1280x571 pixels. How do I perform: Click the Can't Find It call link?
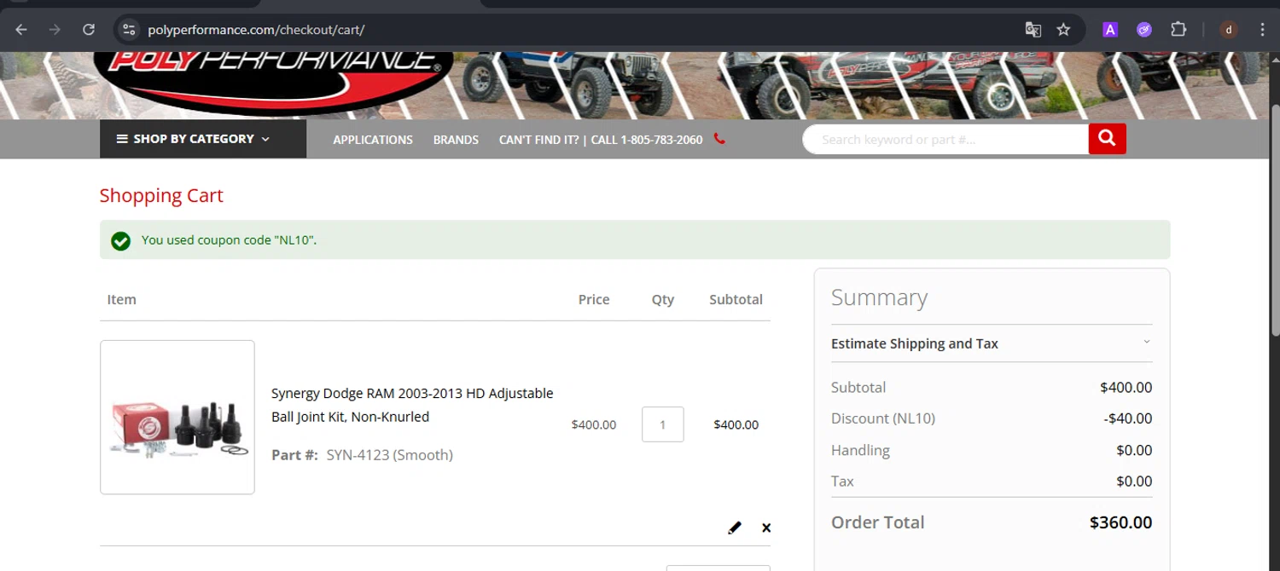pyautogui.click(x=601, y=140)
